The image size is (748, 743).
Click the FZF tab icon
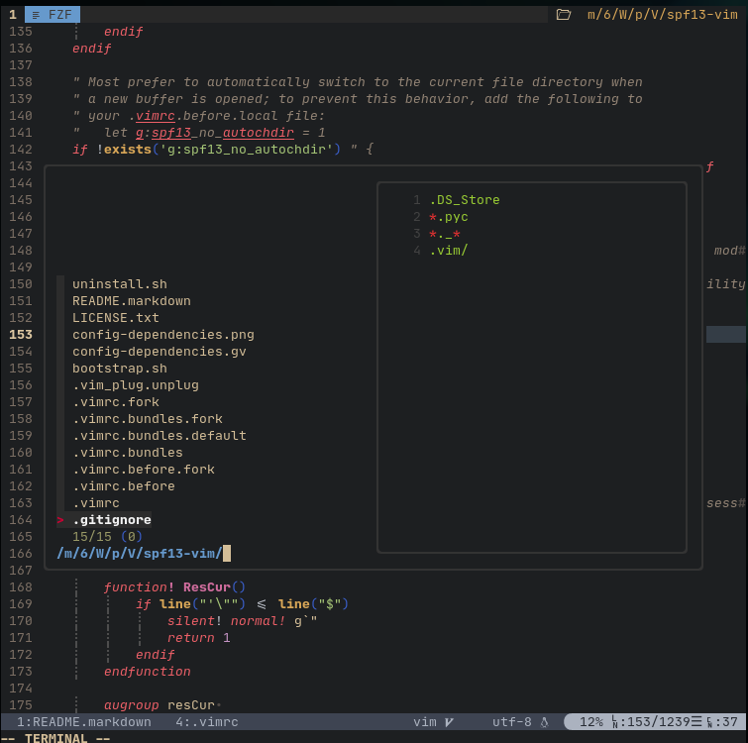[x=36, y=15]
